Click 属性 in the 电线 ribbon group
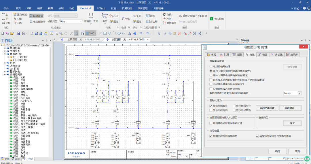Viewport: 311px width, 164px height. tap(114, 21)
